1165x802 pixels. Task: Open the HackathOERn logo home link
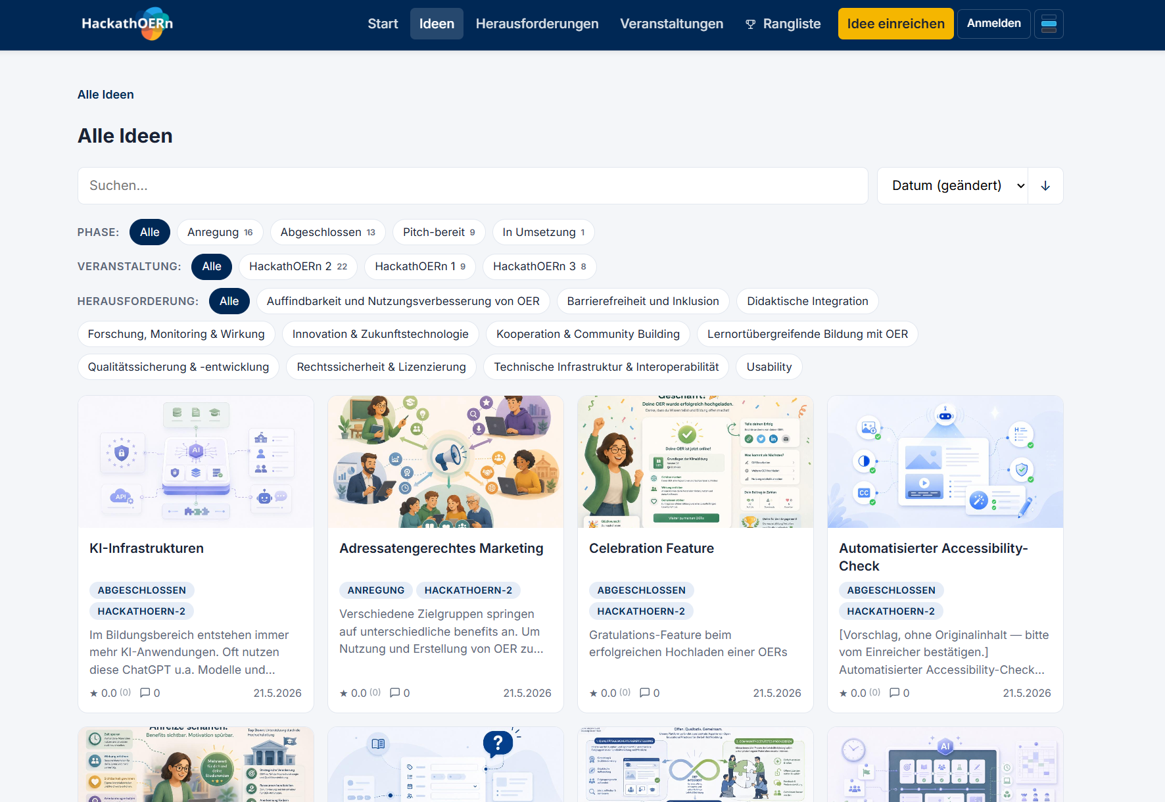click(x=128, y=24)
